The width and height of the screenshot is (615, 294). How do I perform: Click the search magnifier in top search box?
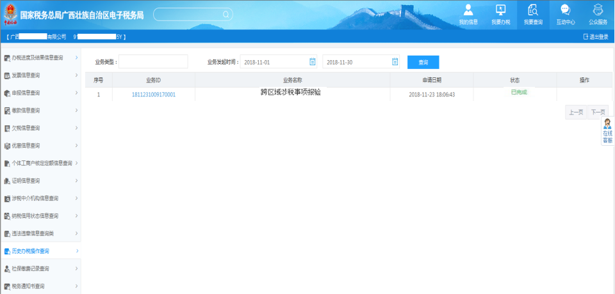click(225, 14)
